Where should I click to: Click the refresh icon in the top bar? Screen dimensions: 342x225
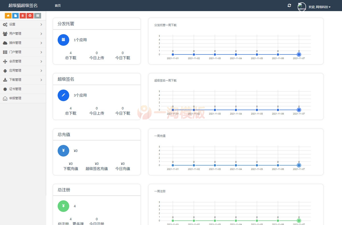(x=289, y=5)
